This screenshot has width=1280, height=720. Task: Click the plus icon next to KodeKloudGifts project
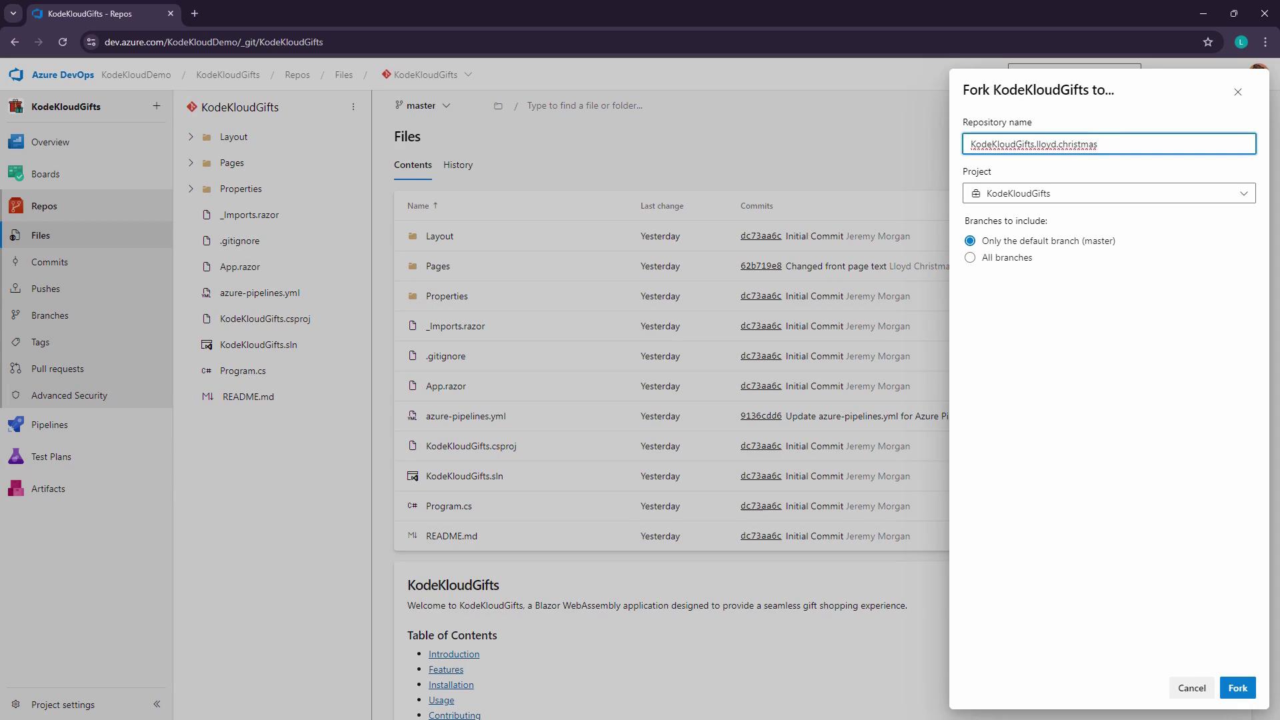pyautogui.click(x=157, y=106)
